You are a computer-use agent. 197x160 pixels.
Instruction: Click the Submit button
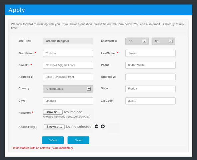point(53,140)
